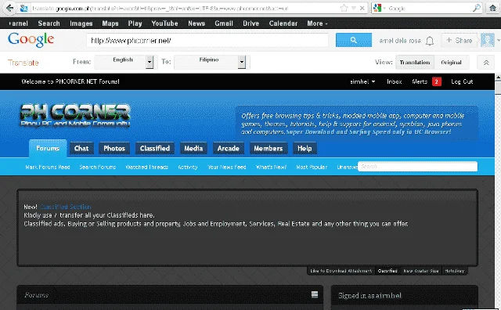Click the Translate URL input field
The image size is (501, 310).
pyautogui.click(x=207, y=40)
